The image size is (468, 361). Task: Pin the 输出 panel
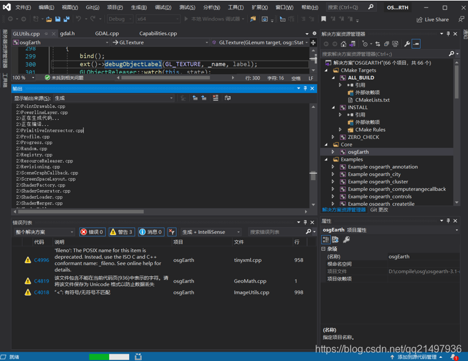click(305, 89)
